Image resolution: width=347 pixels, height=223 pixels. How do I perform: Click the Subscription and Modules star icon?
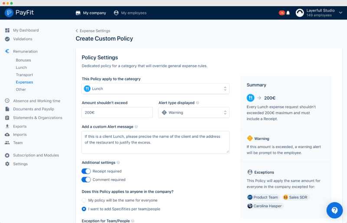click(x=7, y=155)
